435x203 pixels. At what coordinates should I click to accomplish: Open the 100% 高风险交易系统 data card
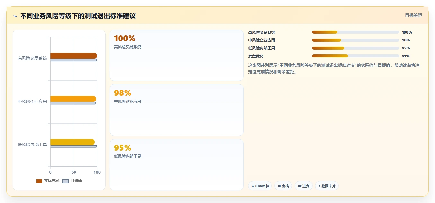click(176, 55)
